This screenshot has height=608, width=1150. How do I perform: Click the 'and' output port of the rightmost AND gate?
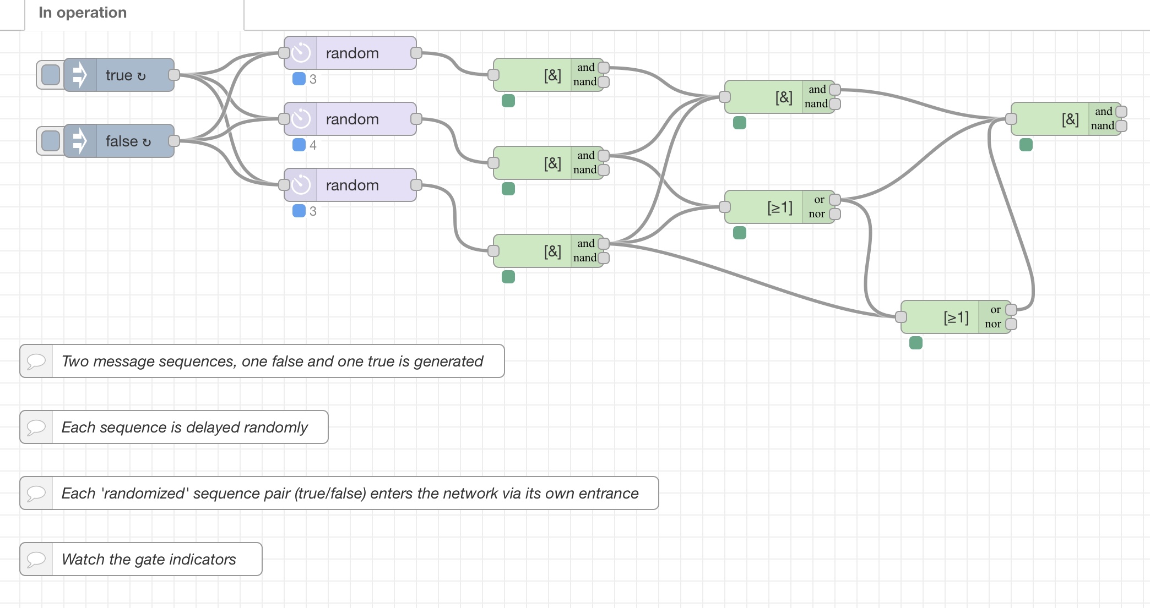pyautogui.click(x=1121, y=112)
